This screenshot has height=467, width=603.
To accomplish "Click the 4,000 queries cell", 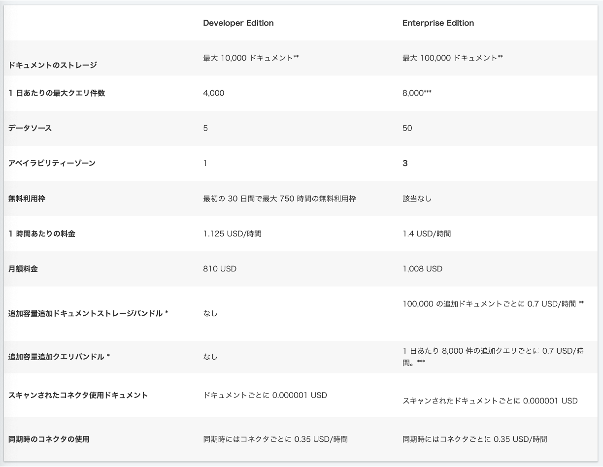I will pyautogui.click(x=213, y=93).
